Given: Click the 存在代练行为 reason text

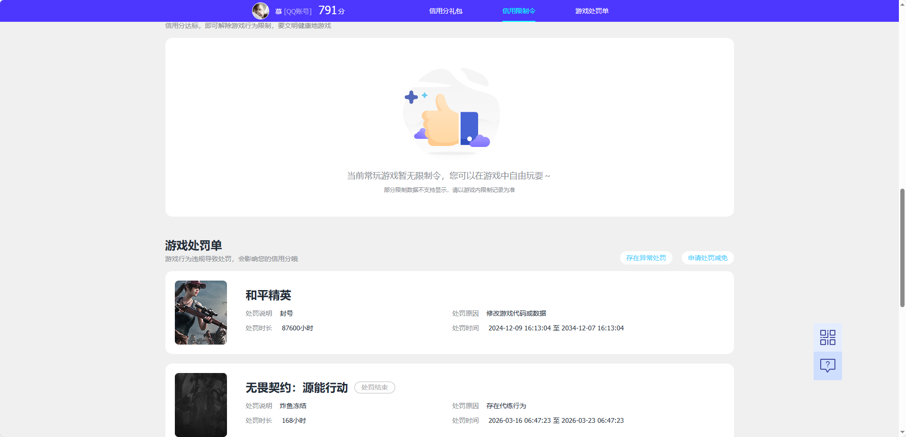Looking at the screenshot, I should coord(506,406).
